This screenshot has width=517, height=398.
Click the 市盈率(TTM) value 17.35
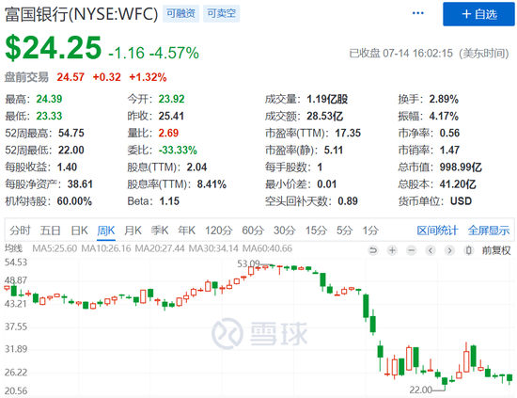348,133
